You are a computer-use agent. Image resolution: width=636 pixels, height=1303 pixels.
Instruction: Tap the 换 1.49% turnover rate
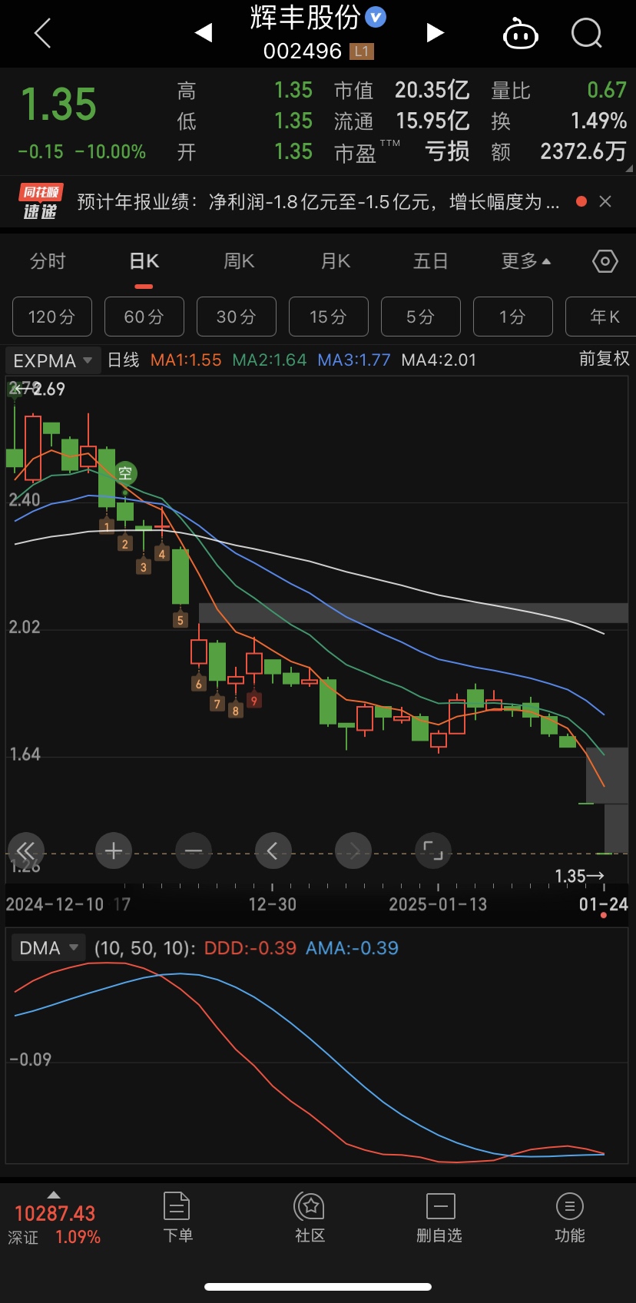tap(599, 121)
